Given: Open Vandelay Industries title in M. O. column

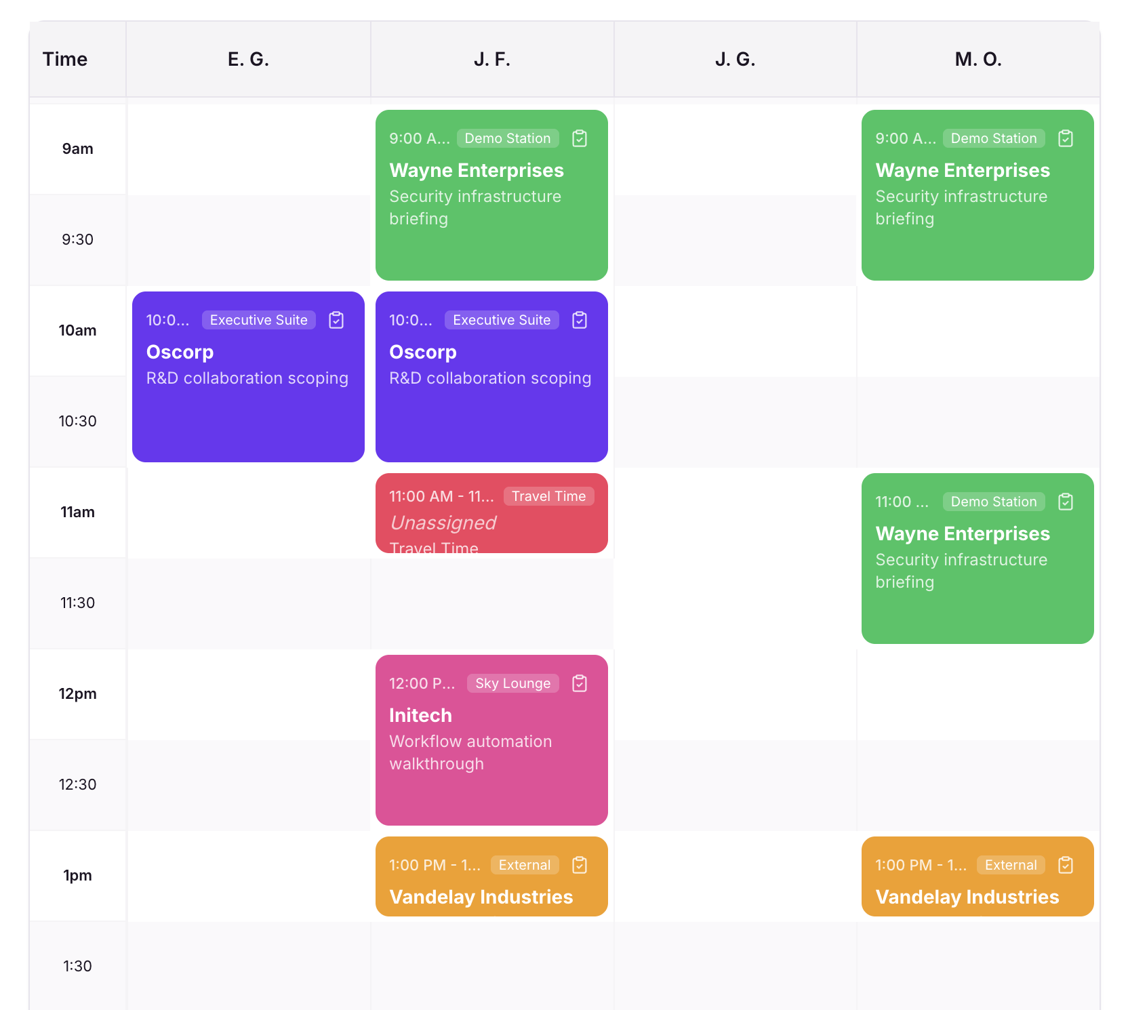Looking at the screenshot, I should tap(967, 897).
